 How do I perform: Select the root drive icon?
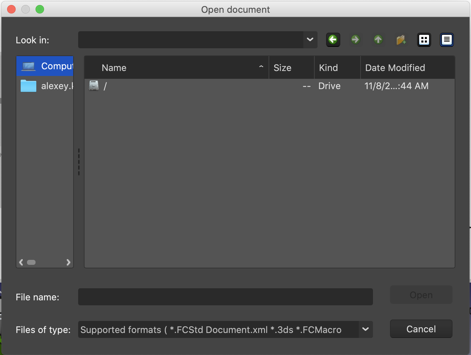pyautogui.click(x=94, y=86)
